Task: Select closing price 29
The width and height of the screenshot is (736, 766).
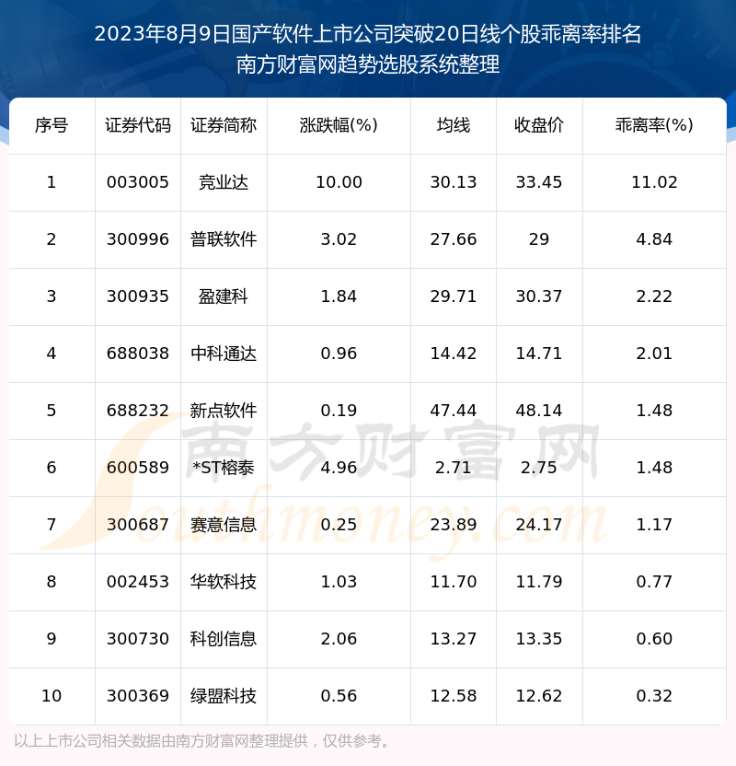Action: click(x=539, y=239)
